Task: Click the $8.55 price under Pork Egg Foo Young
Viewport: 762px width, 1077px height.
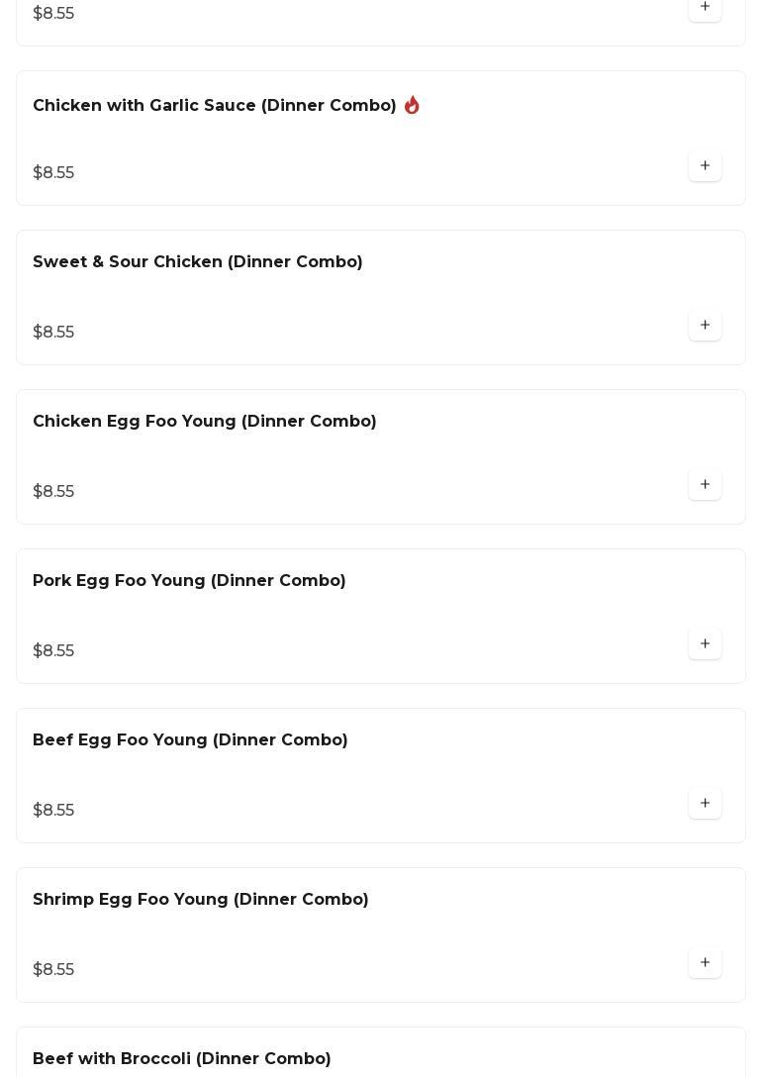Action: click(x=53, y=651)
